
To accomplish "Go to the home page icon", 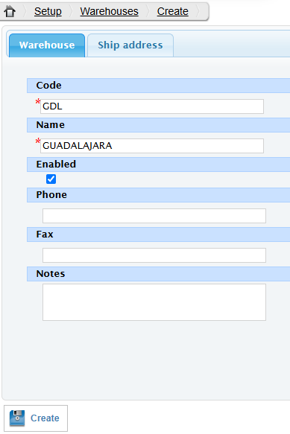I will tap(10, 11).
